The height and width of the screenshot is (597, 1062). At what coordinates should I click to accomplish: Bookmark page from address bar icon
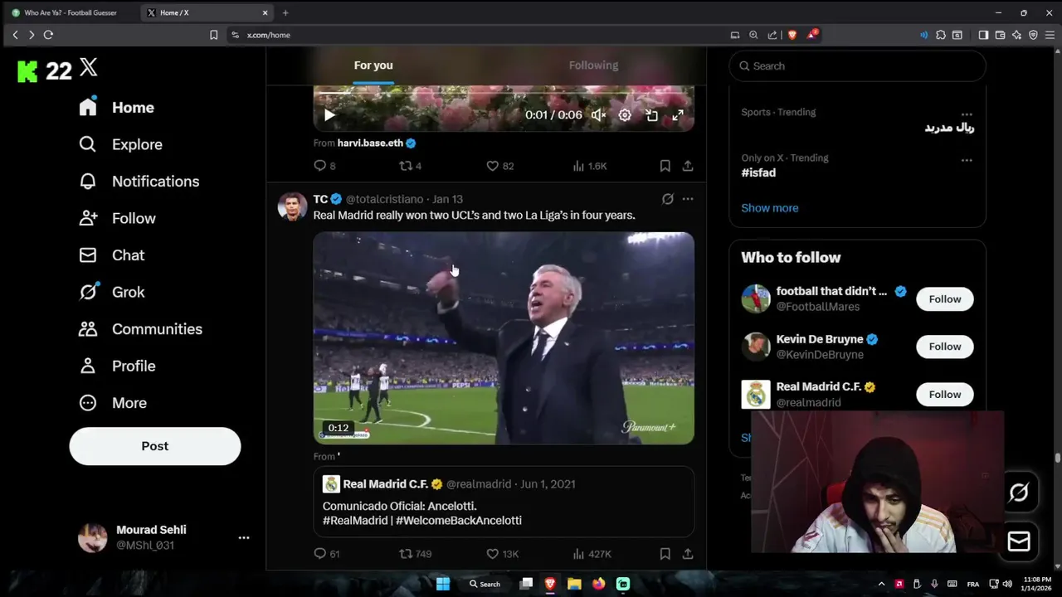pos(213,35)
